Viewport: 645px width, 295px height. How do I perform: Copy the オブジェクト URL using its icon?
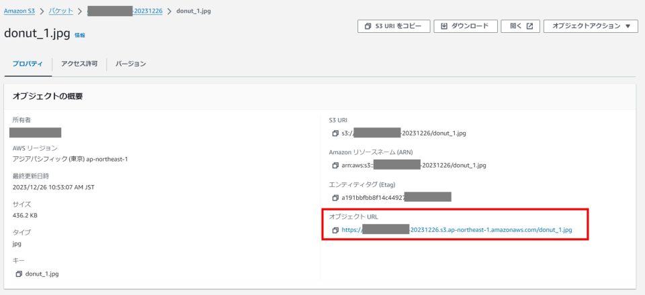coord(335,230)
